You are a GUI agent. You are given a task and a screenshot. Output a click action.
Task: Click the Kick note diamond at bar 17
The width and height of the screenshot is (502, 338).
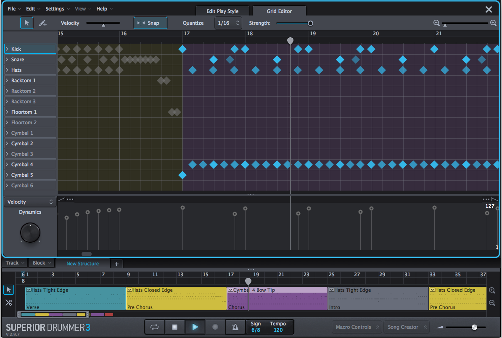point(182,49)
